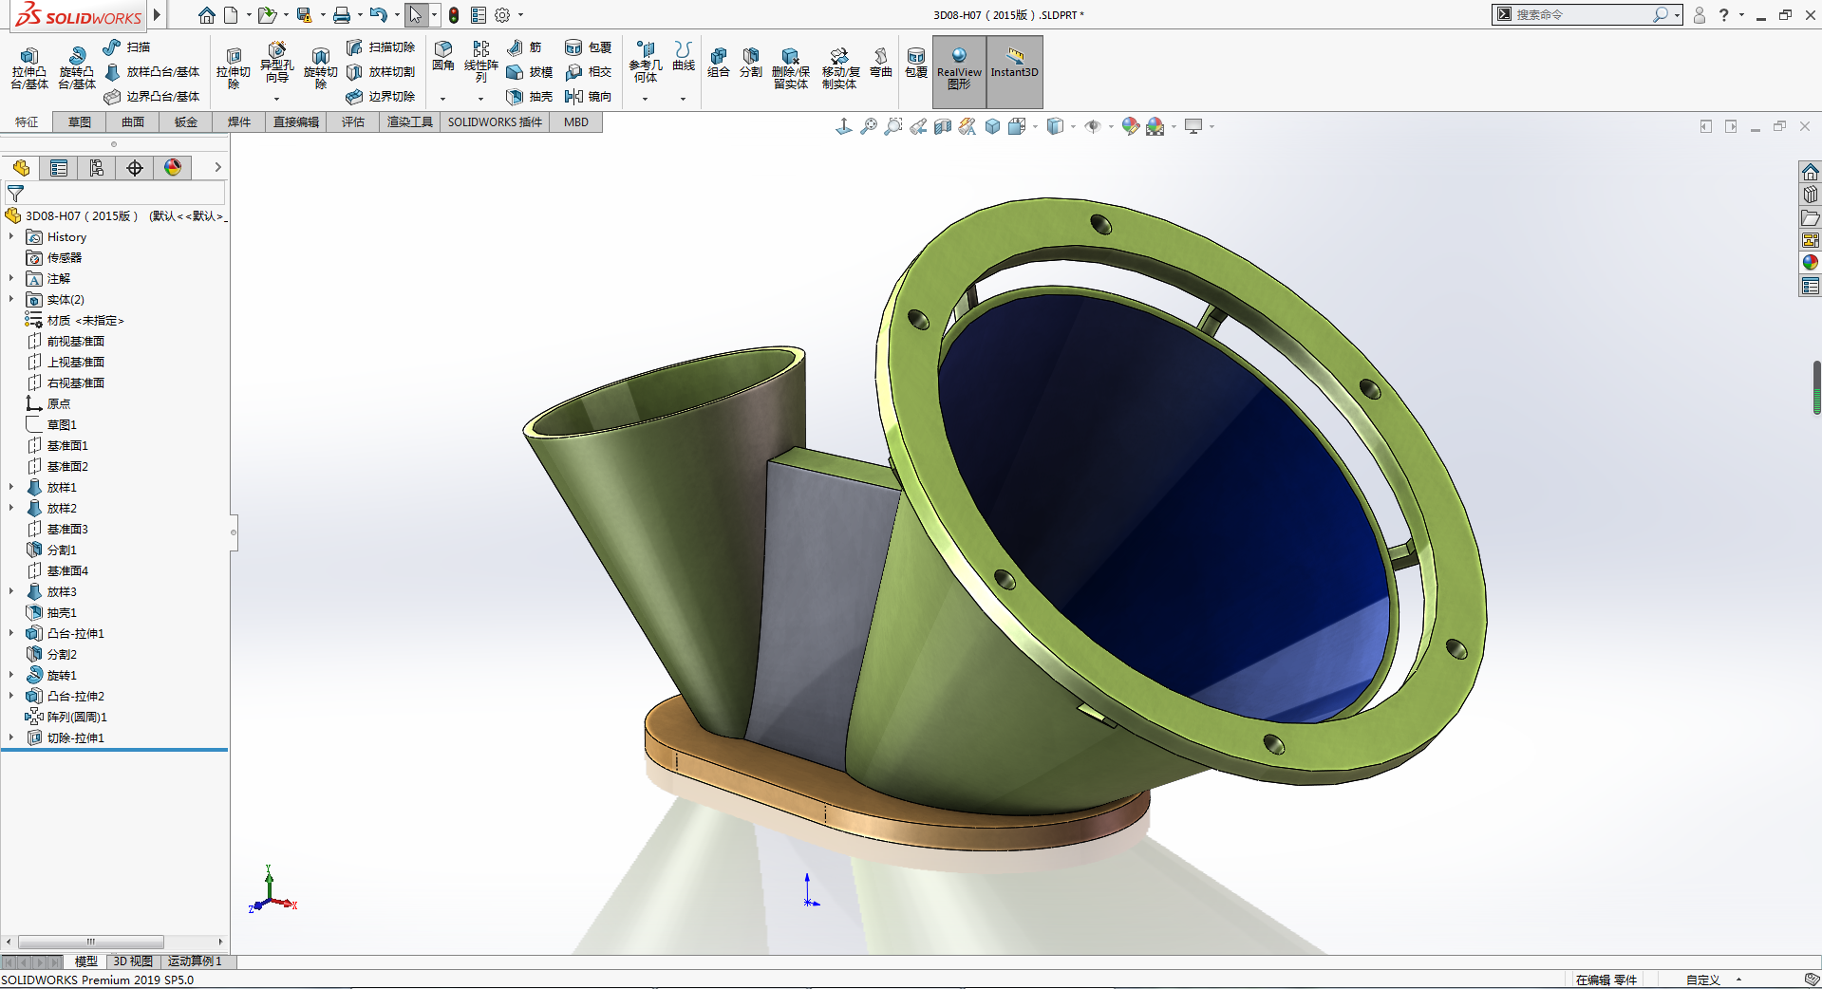Expand the 凸台-拉伸1 feature node
The image size is (1822, 989).
click(x=11, y=633)
